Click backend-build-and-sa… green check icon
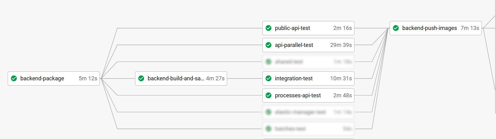The height and width of the screenshot is (139, 496). coord(141,78)
